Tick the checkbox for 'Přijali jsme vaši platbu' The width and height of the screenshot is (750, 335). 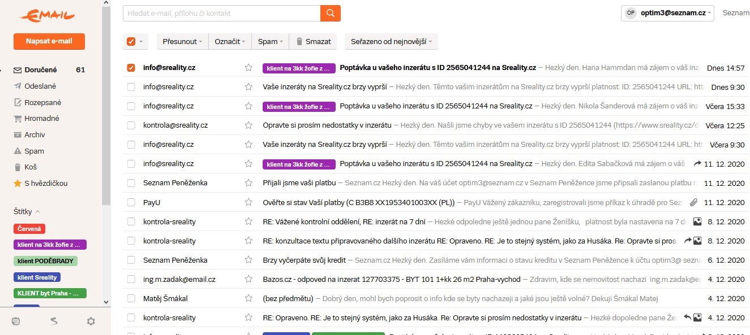pos(131,183)
